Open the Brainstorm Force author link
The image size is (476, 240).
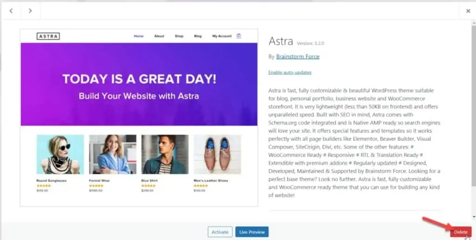tap(297, 57)
